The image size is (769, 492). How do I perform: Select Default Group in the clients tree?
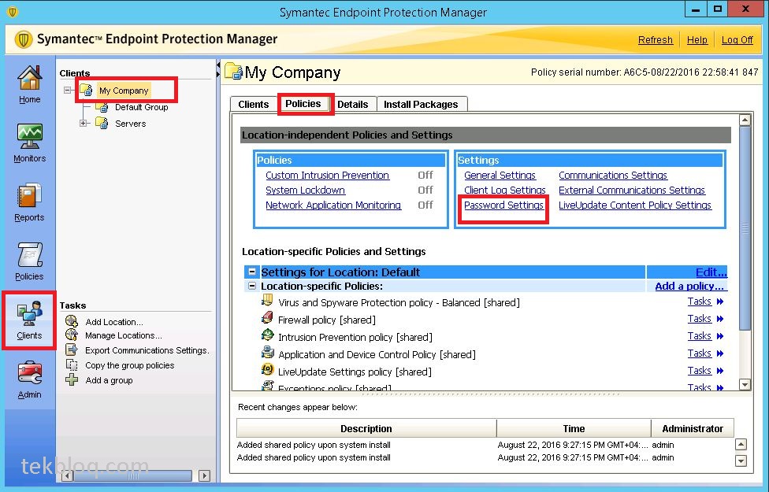tap(141, 107)
